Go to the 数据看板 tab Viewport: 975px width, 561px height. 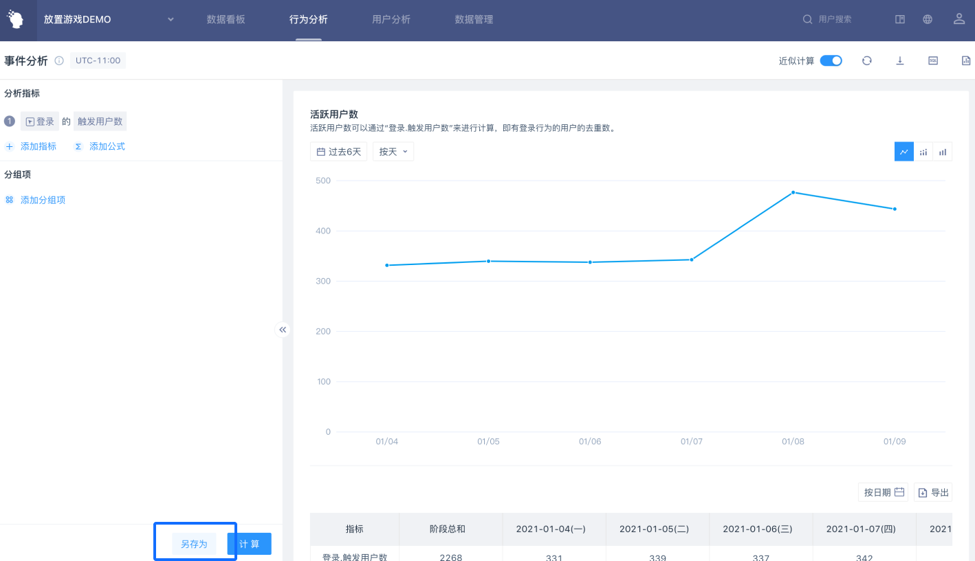tap(226, 19)
